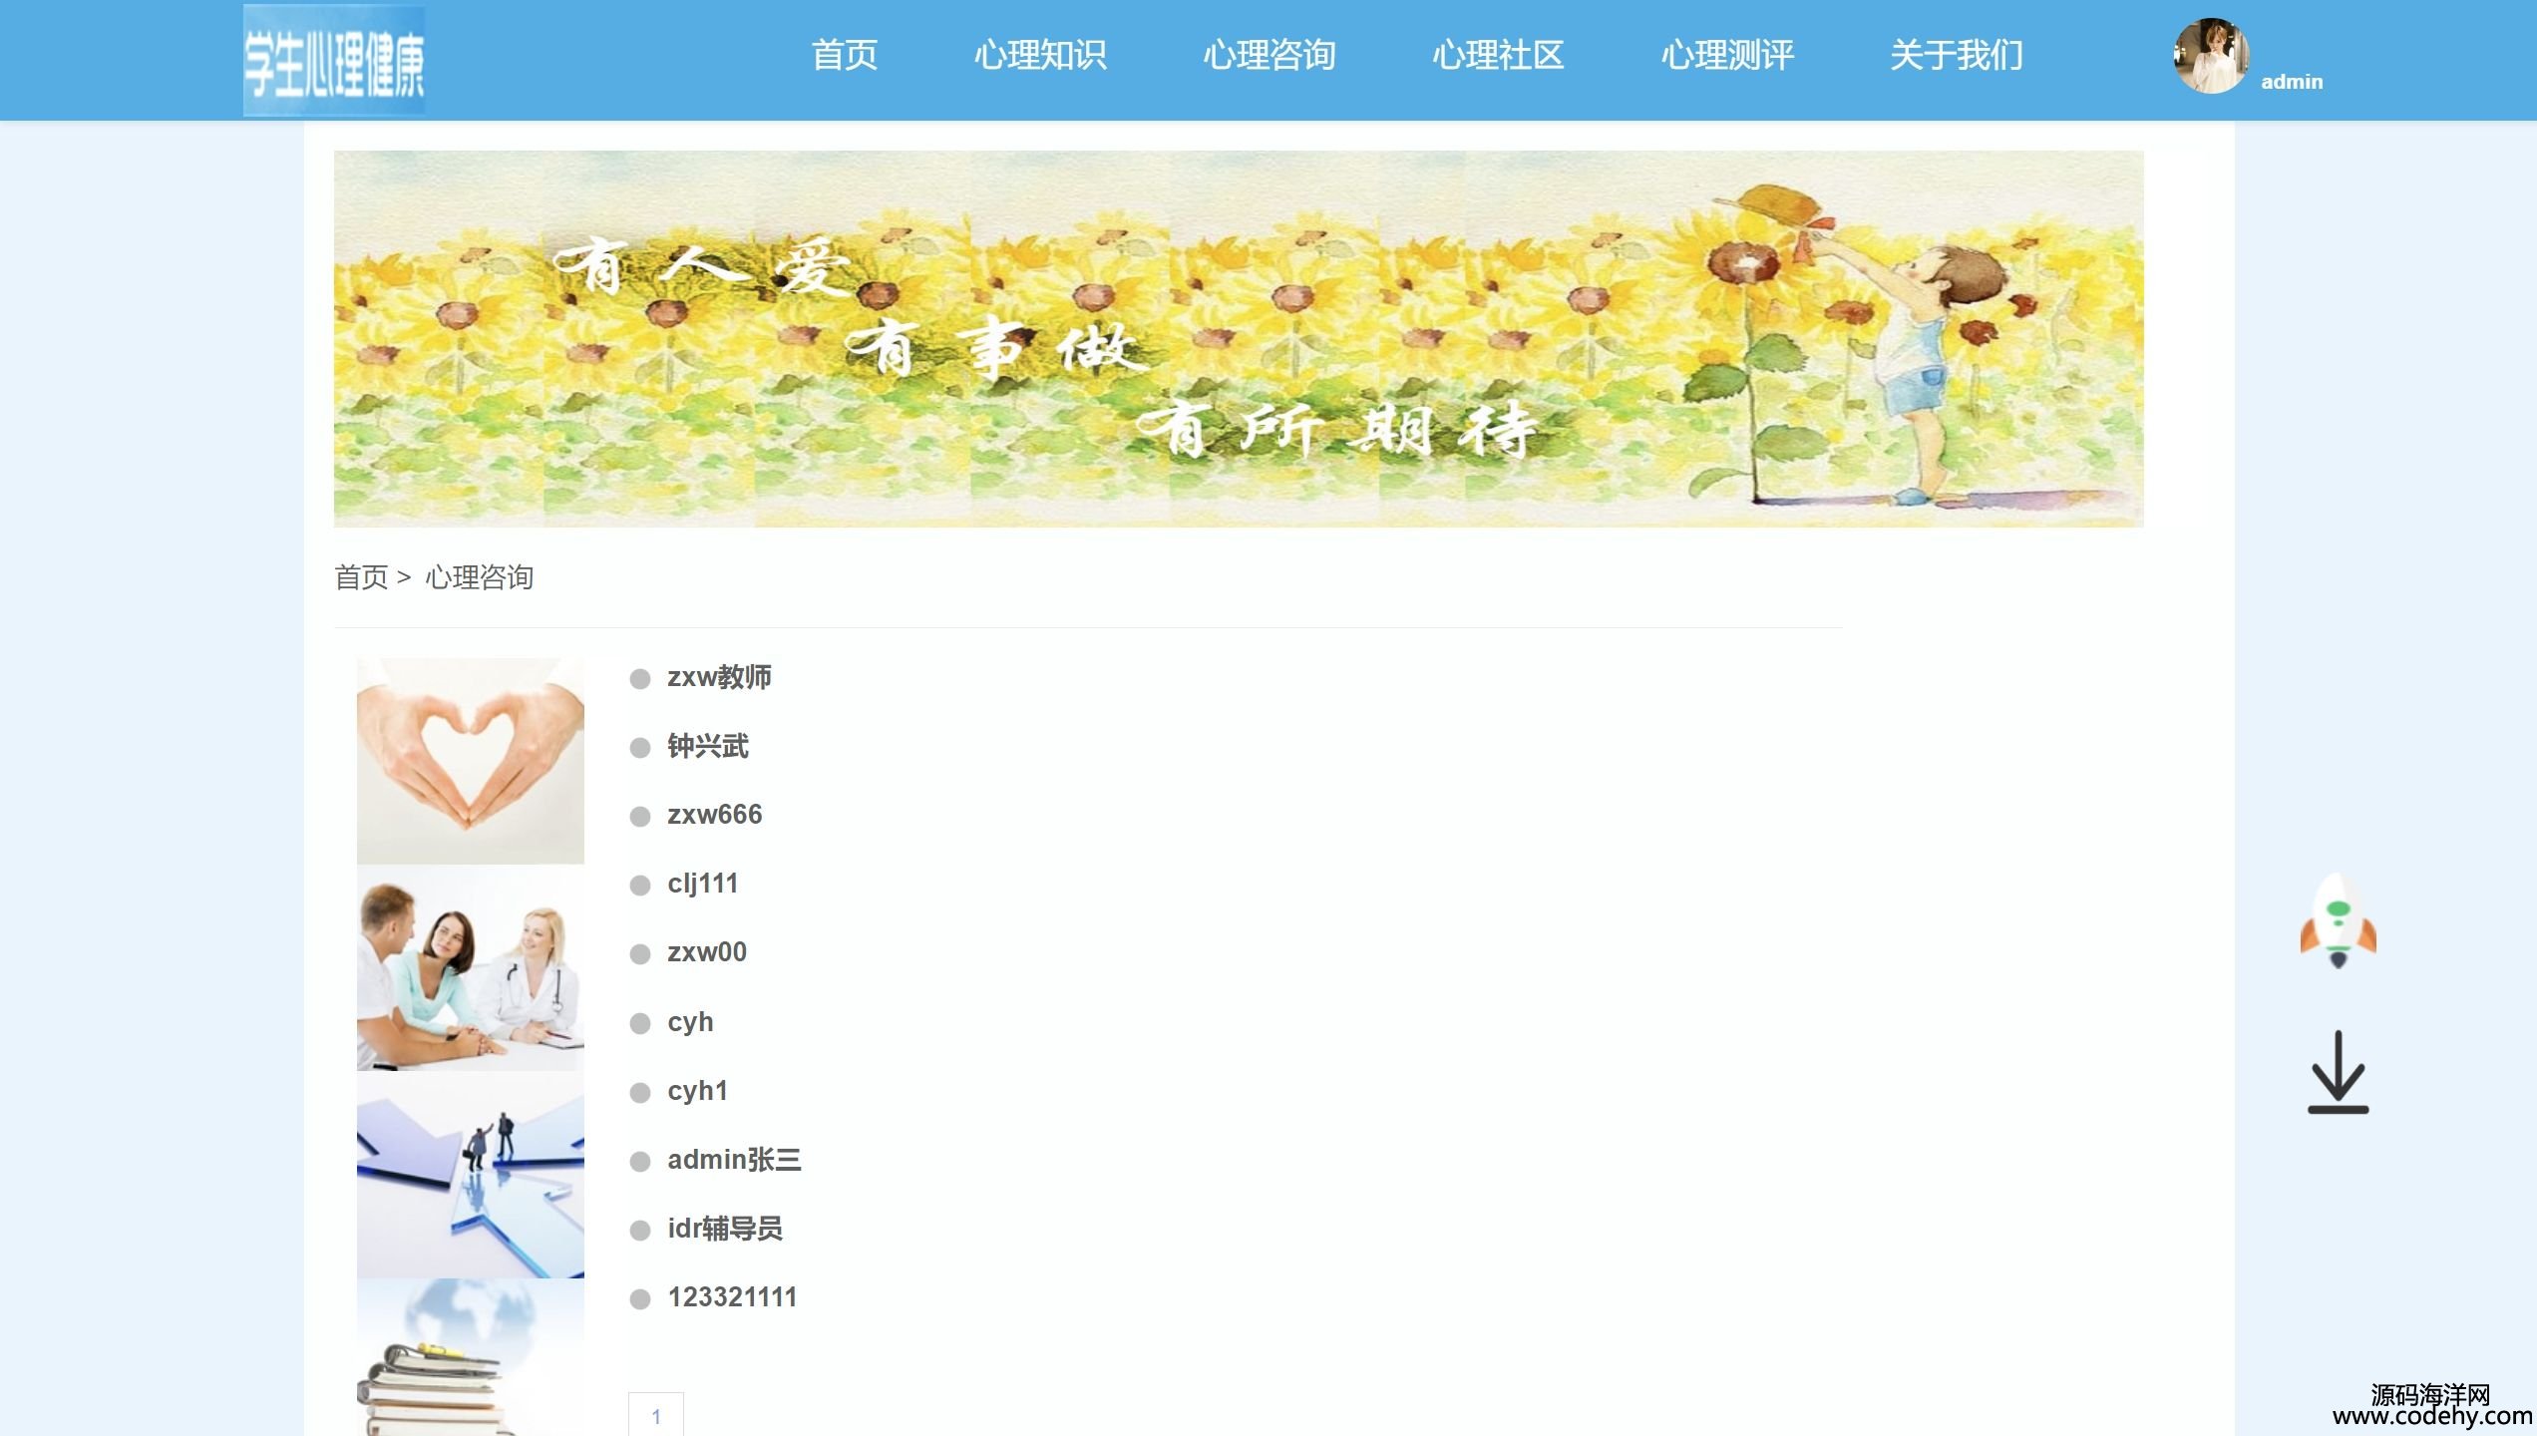2537x1436 pixels.
Task: Open the admin avatar picture
Action: pos(2211,56)
